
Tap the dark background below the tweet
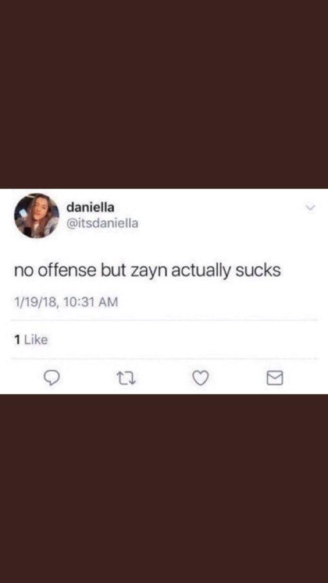tap(164, 488)
